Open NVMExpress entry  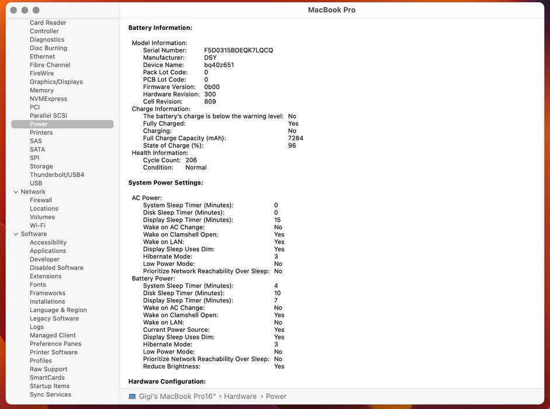(x=48, y=98)
